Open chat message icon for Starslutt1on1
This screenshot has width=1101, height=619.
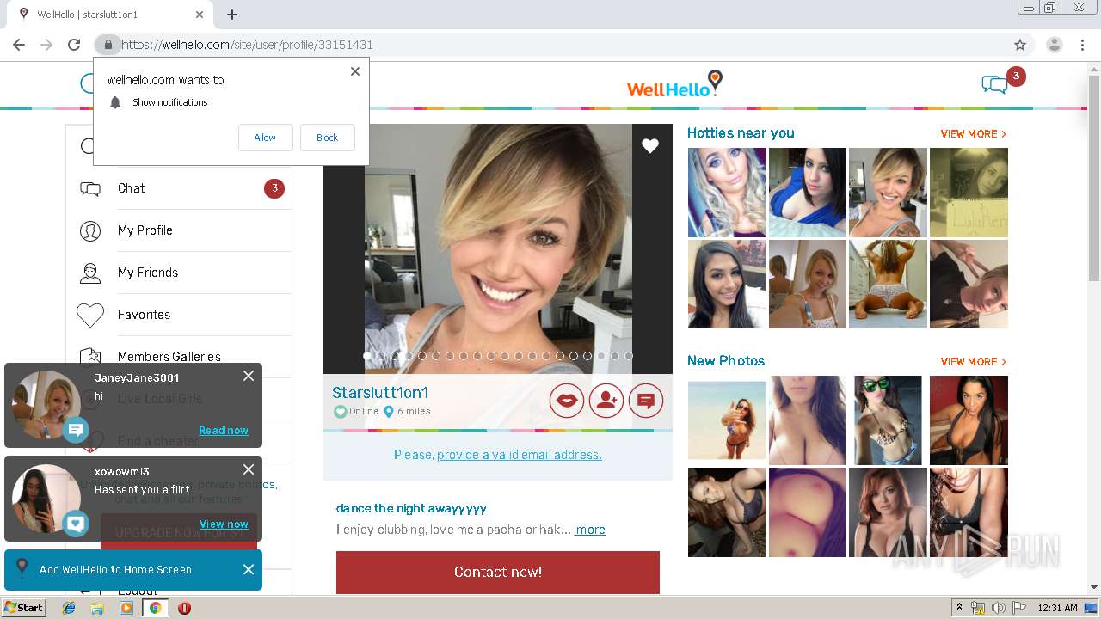[x=646, y=400]
